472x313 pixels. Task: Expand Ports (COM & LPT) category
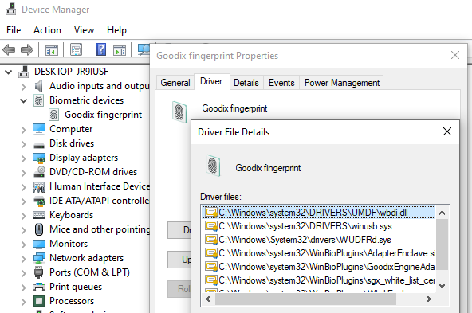pos(23,273)
